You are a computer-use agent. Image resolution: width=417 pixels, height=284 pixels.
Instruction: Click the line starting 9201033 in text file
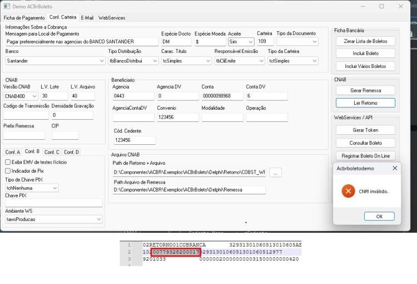(221, 259)
